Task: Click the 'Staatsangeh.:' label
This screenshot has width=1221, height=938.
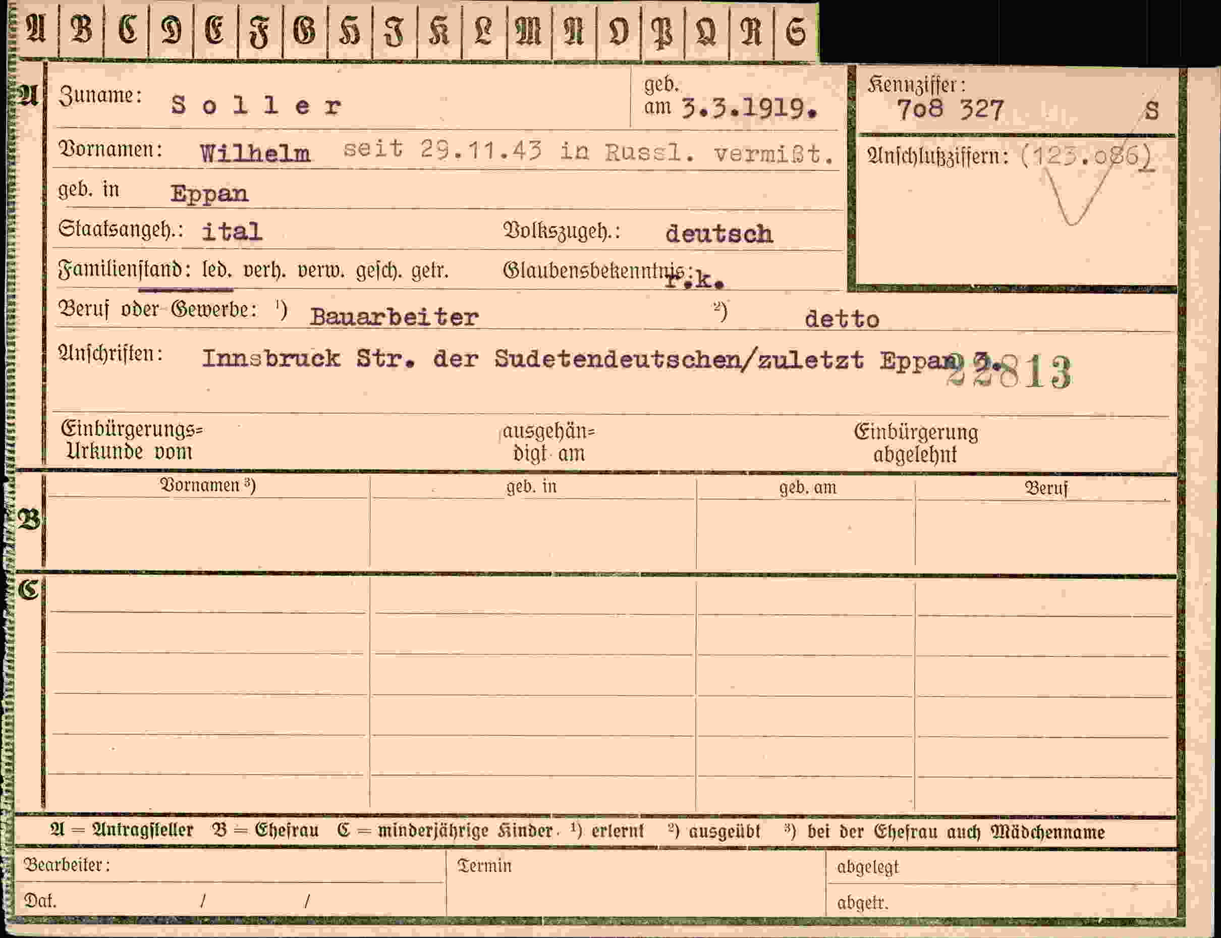Action: [121, 230]
